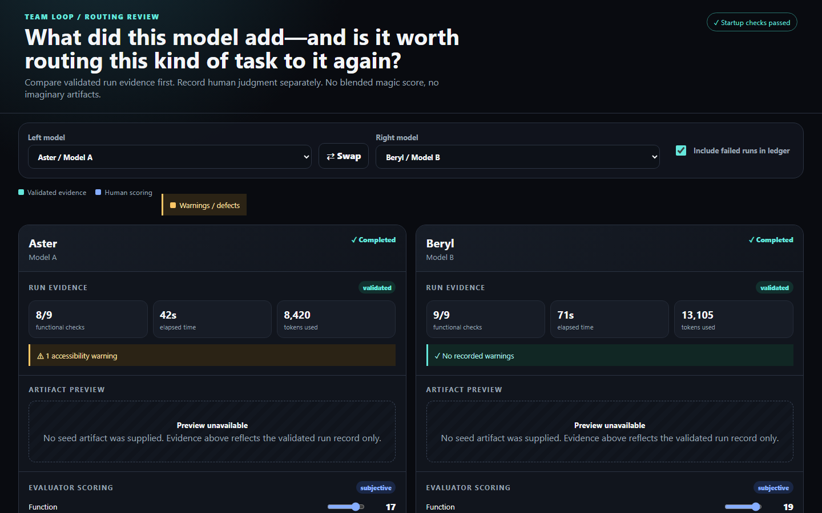
Task: Click Beryl's 9/9 functional checks tile
Action: [486, 319]
